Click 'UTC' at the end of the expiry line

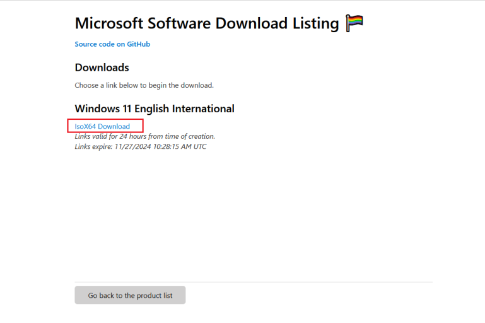pyautogui.click(x=199, y=146)
